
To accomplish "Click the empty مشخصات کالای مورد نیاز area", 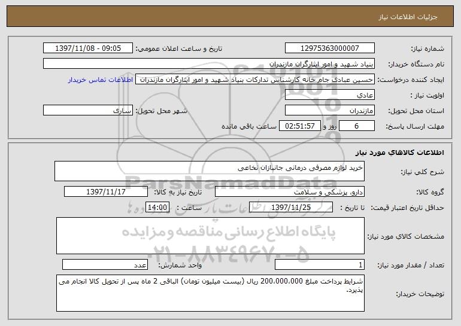I will [210, 236].
